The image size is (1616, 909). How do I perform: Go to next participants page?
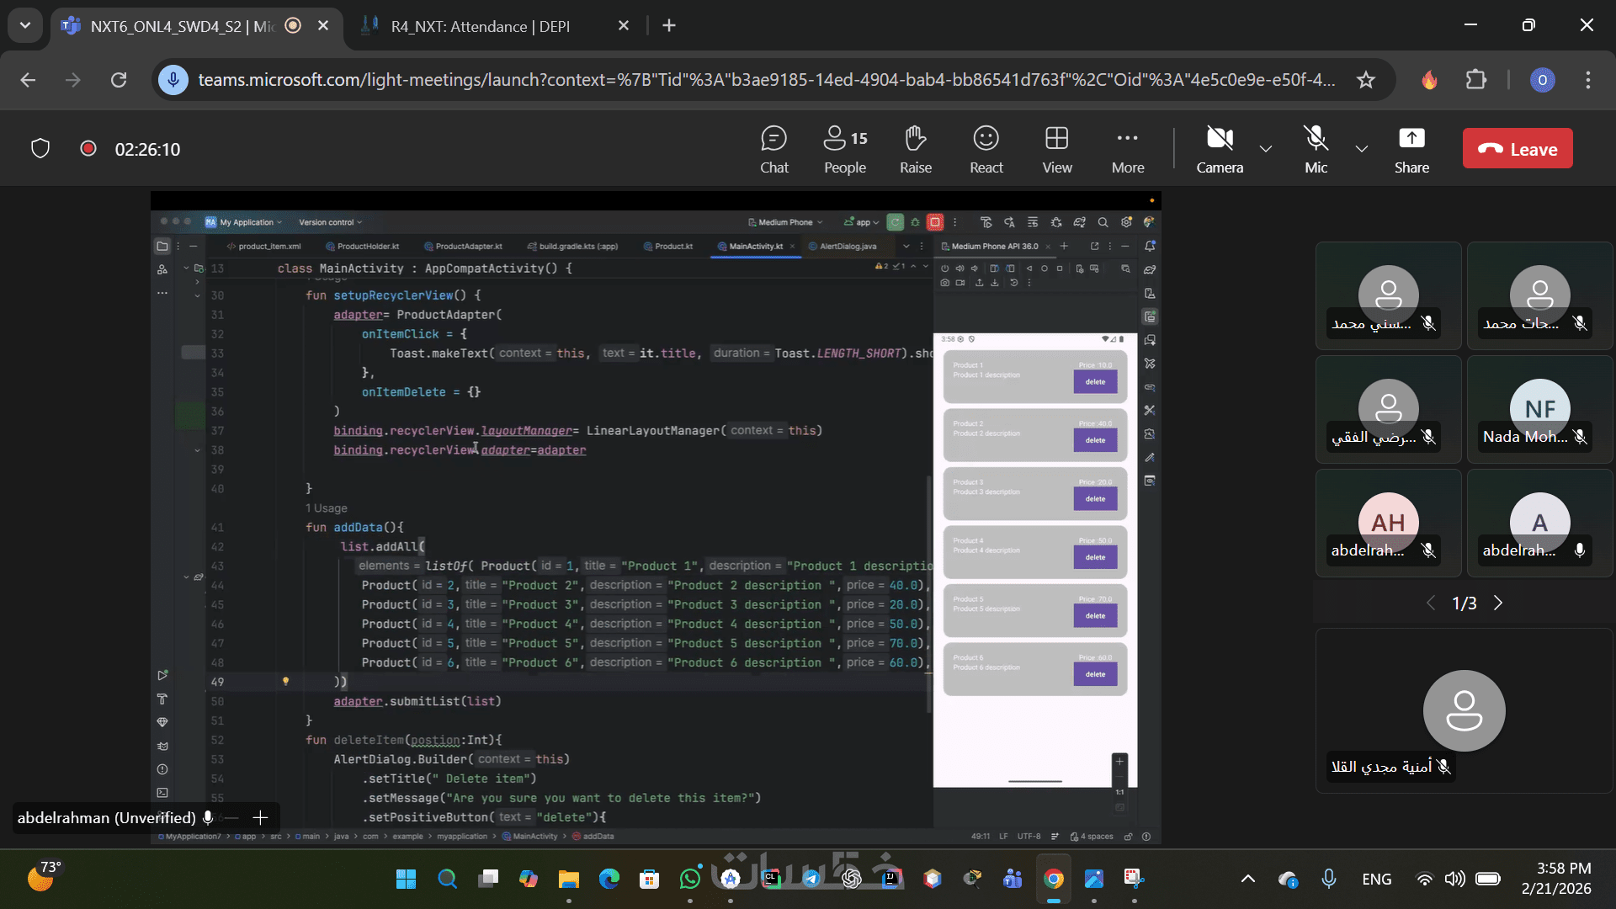(1497, 603)
